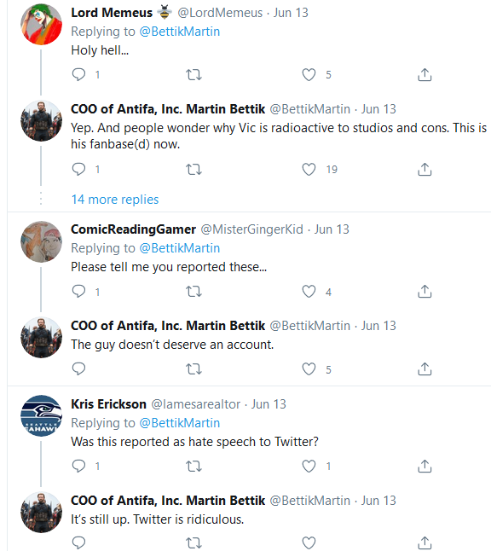Viewport: 491px width, 551px height.
Task: Like the "Twitter is ridiculous" tweet
Action: click(x=309, y=542)
